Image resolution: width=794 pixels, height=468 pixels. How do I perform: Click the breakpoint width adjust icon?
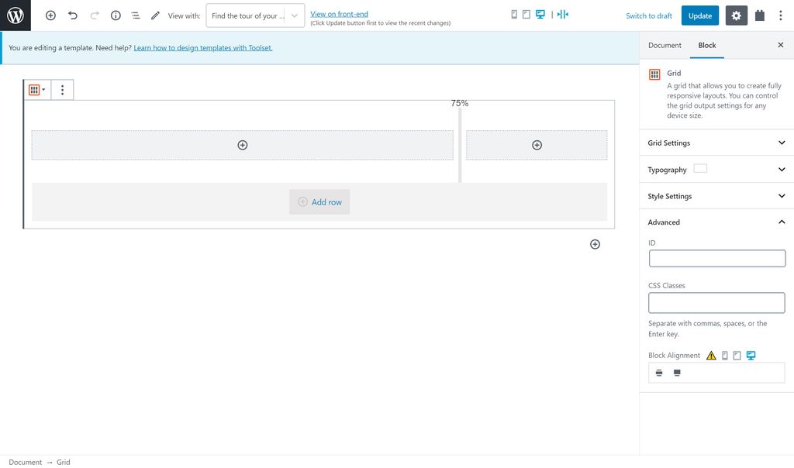point(563,14)
